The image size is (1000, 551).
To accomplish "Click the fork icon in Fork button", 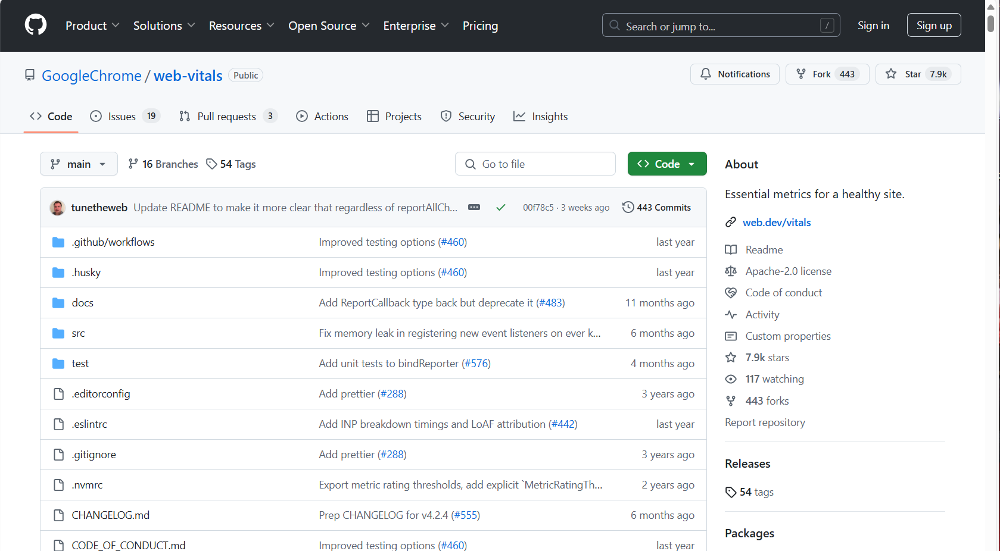I will [801, 74].
